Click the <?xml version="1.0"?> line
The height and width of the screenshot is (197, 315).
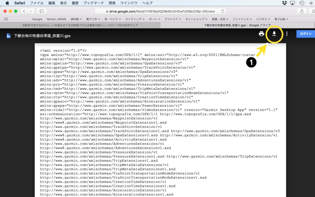tap(63, 51)
